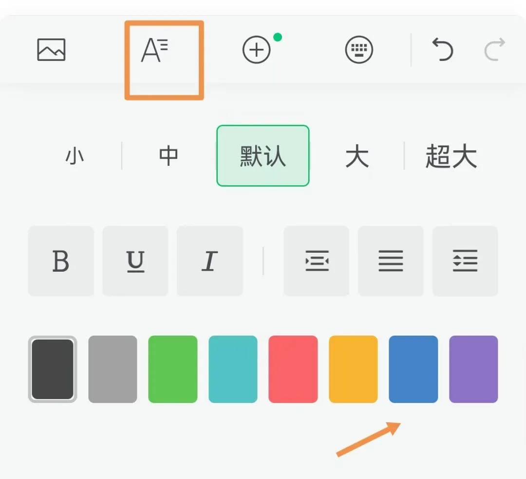
Task: Tap the keyboard icon to show the keyboard
Action: point(358,49)
